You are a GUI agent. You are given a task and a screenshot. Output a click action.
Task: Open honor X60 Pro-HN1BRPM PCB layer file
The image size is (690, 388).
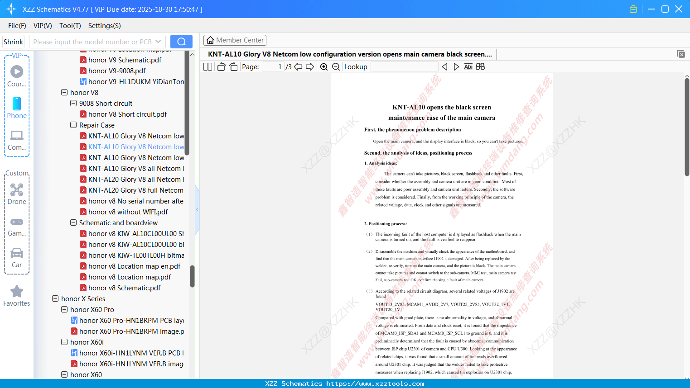pos(128,320)
